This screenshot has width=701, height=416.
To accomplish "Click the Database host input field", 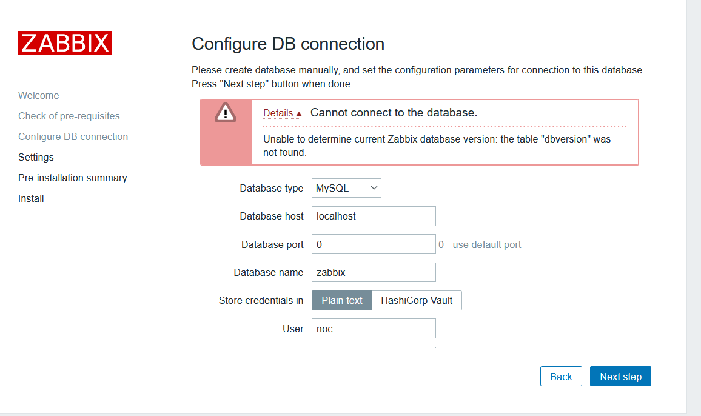I will [x=374, y=216].
